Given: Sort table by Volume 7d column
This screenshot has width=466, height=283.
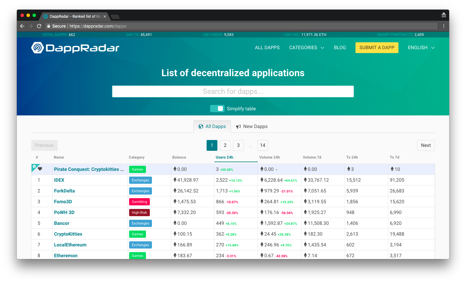Looking at the screenshot, I should [x=312, y=157].
